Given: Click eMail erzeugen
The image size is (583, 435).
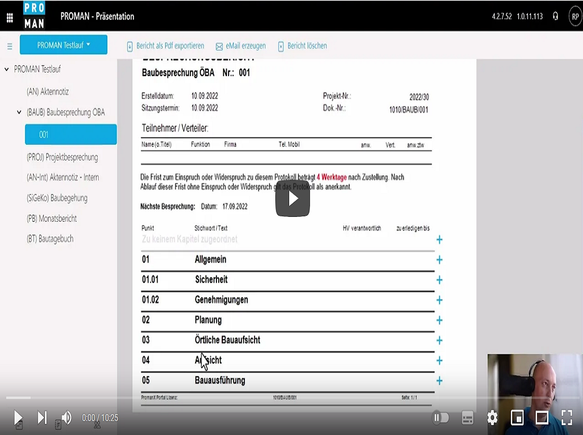Looking at the screenshot, I should click(x=241, y=46).
